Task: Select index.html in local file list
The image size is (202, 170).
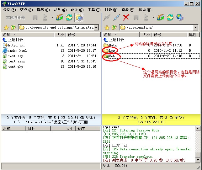Action: click(x=17, y=51)
